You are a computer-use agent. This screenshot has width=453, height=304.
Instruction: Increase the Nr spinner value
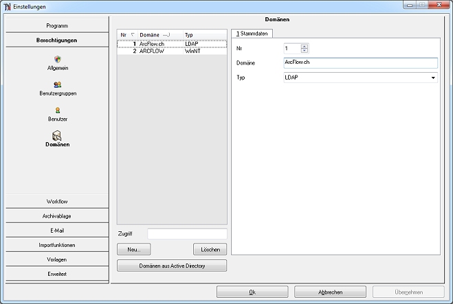click(305, 46)
